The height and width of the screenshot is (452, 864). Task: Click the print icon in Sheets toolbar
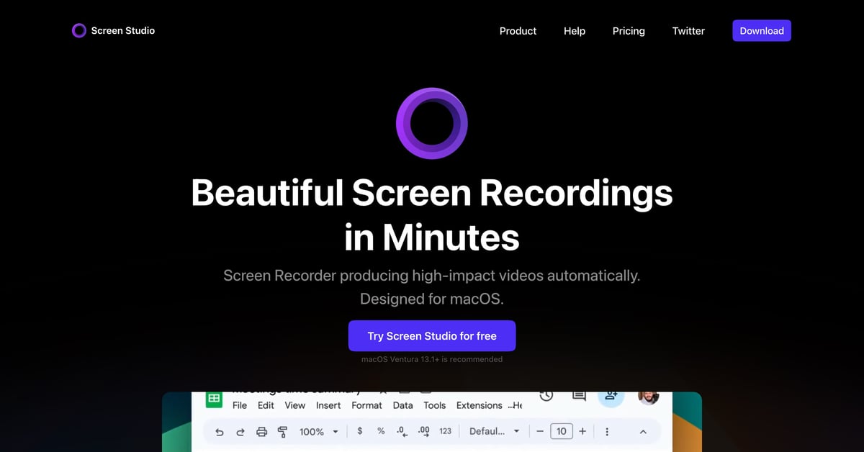261,432
